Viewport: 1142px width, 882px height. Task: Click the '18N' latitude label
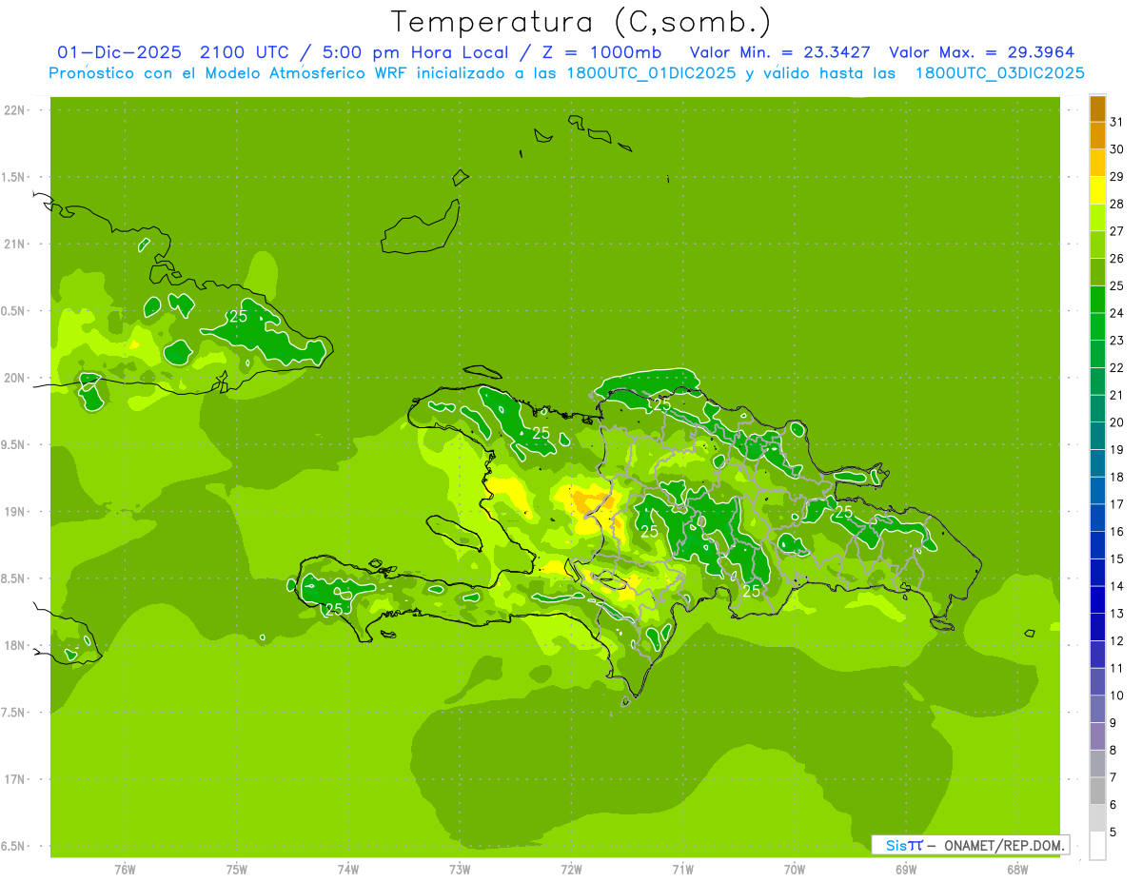(15, 645)
